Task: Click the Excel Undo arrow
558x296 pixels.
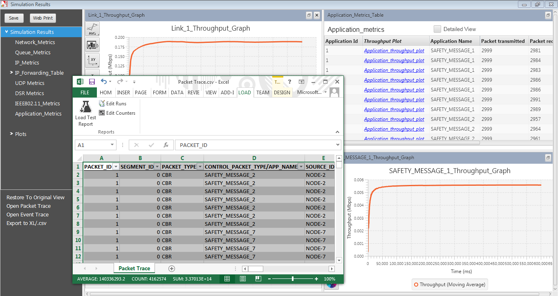Action: click(104, 82)
